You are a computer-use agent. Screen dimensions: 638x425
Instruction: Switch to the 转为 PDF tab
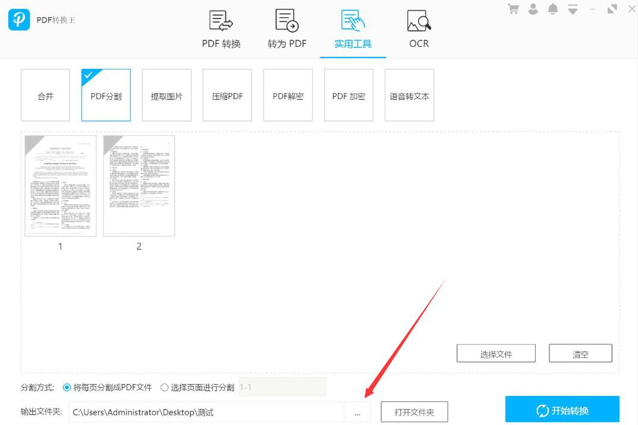click(287, 29)
